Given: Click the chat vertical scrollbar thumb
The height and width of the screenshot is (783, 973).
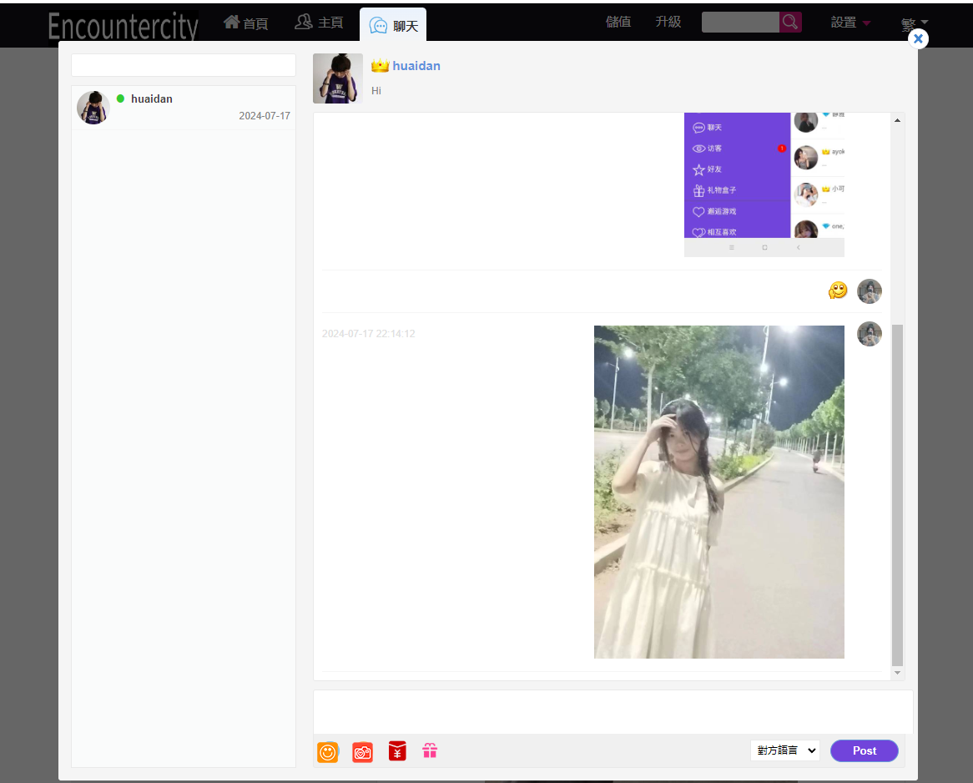Looking at the screenshot, I should pos(897,495).
